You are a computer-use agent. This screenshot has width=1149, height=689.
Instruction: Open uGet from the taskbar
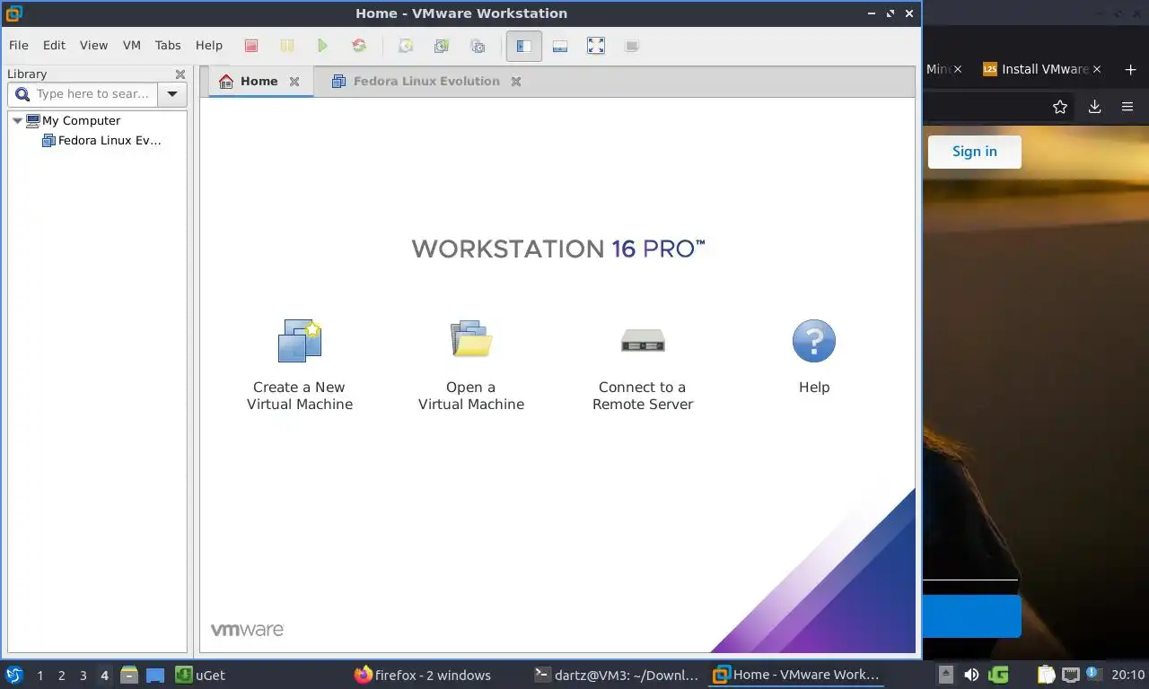(200, 676)
